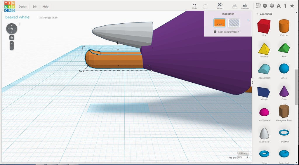The image size is (299, 165).
Task: Click the home view button
Action: pos(12,29)
